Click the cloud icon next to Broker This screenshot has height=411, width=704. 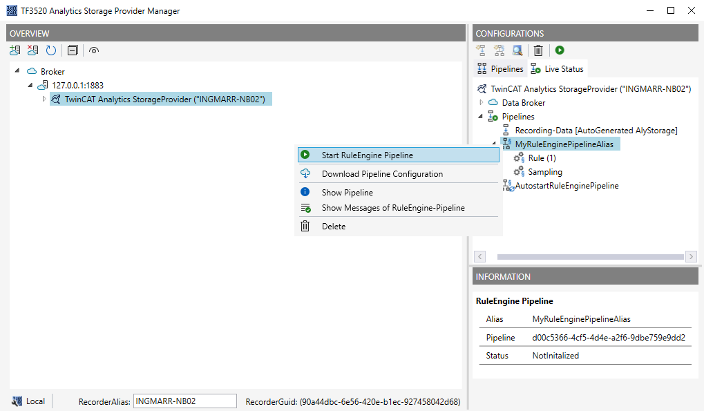point(31,71)
